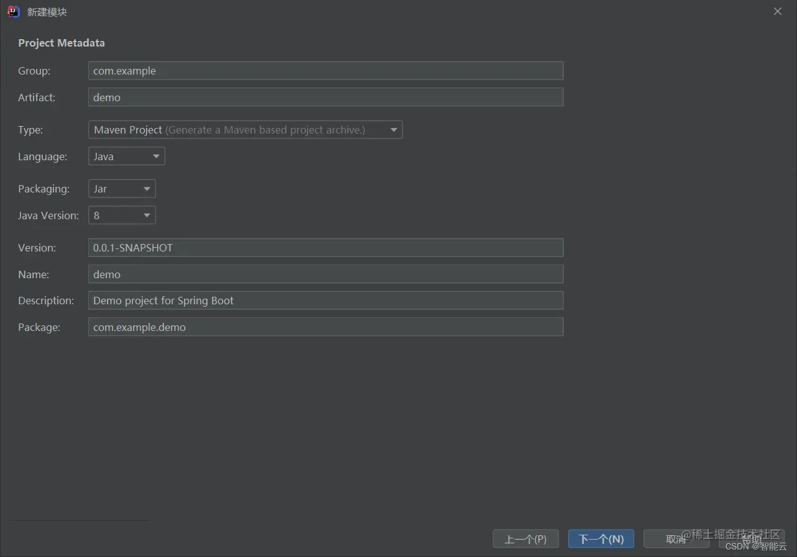This screenshot has height=557, width=797.
Task: Open the Packaging dropdown showing Jar
Action: tap(122, 189)
